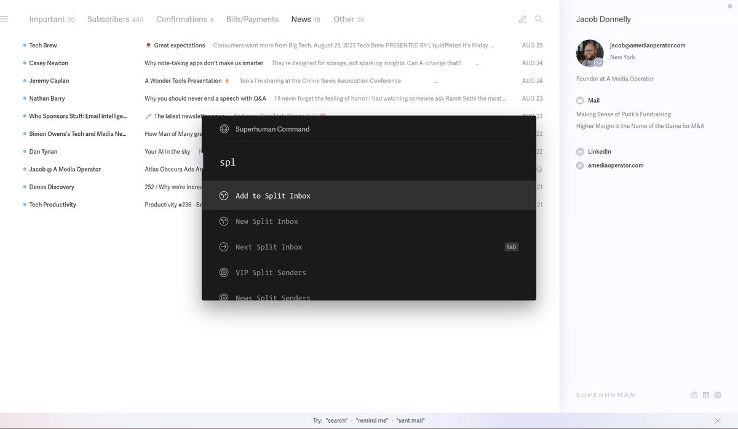The width and height of the screenshot is (738, 429).
Task: Click the website link icon beside amediaoperator.com
Action: pos(580,165)
